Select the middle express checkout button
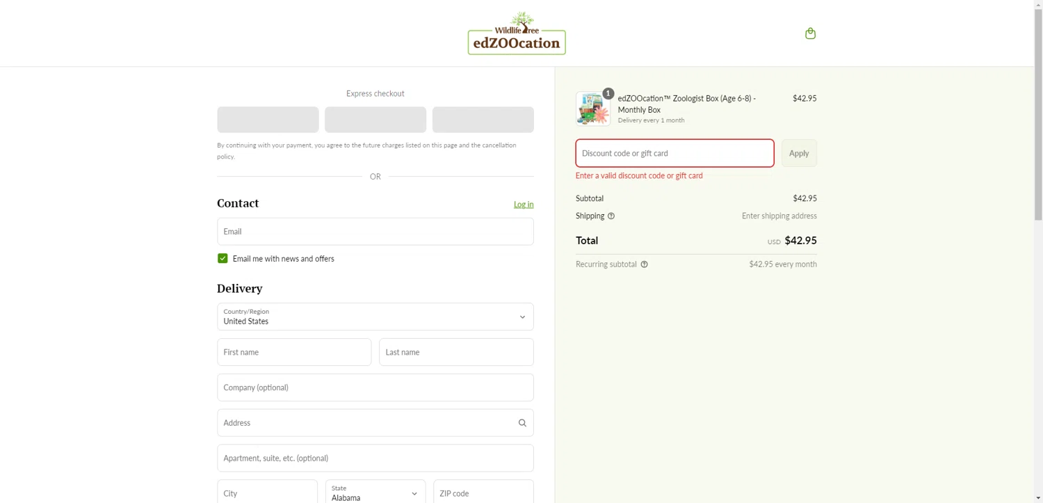The image size is (1043, 503). 375,120
